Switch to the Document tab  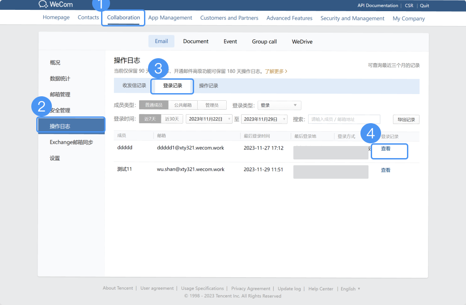[195, 41]
